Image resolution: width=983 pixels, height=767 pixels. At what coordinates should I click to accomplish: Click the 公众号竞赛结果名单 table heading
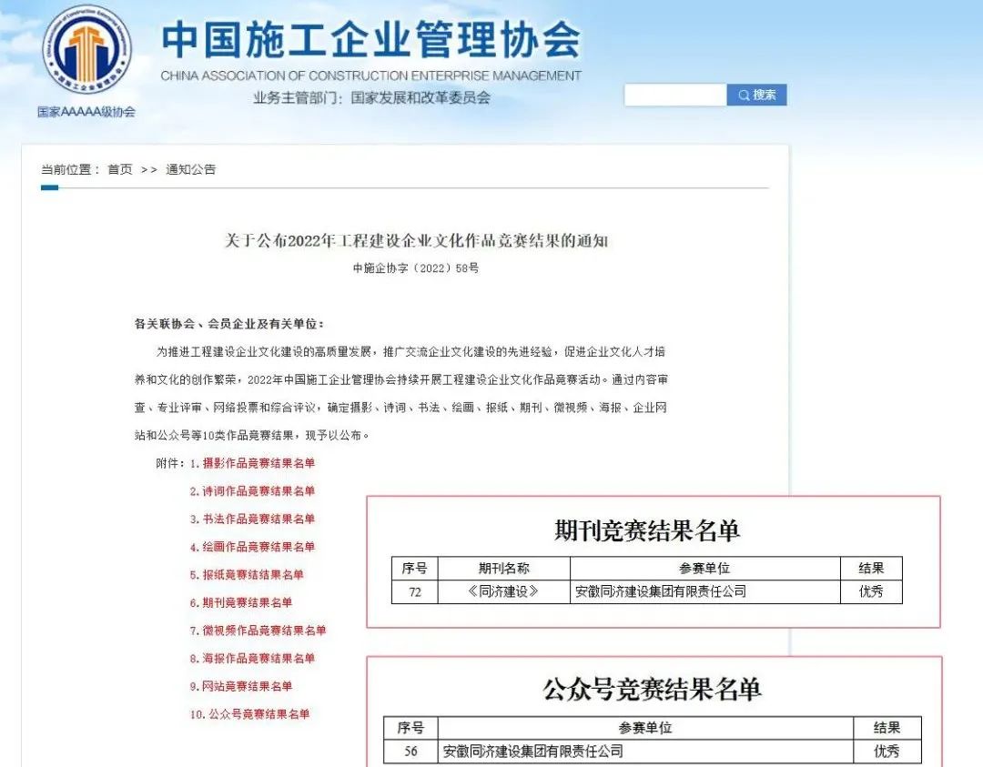pos(652,689)
